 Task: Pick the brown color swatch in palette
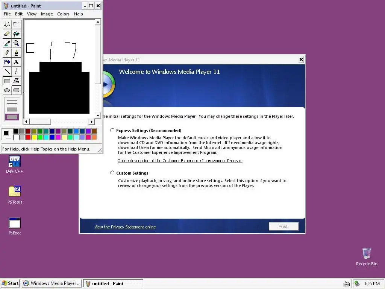click(x=94, y=131)
